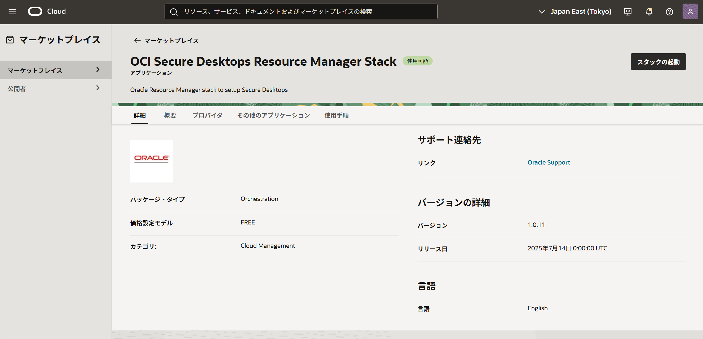The width and height of the screenshot is (703, 339).
Task: Open the Oracle Support link
Action: pos(548,162)
